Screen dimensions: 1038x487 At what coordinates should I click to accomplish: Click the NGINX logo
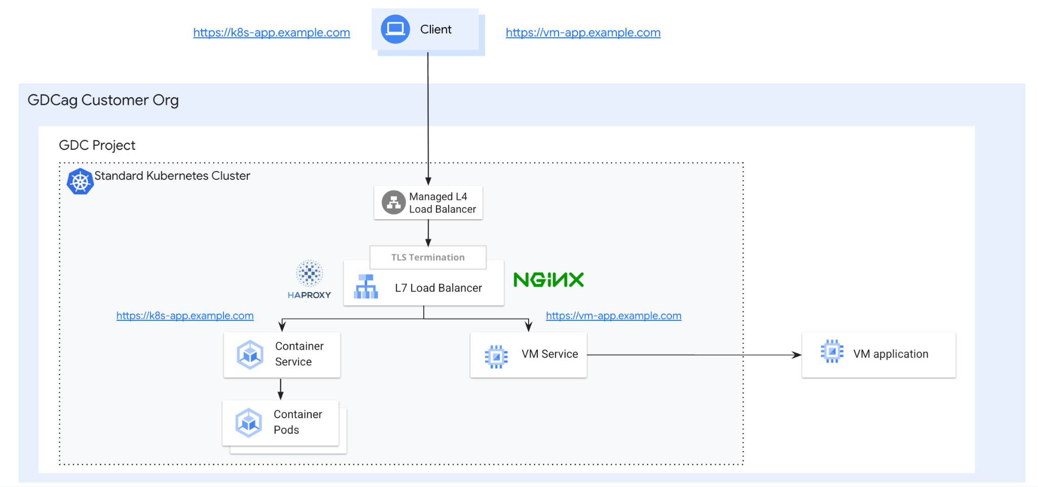pyautogui.click(x=549, y=279)
